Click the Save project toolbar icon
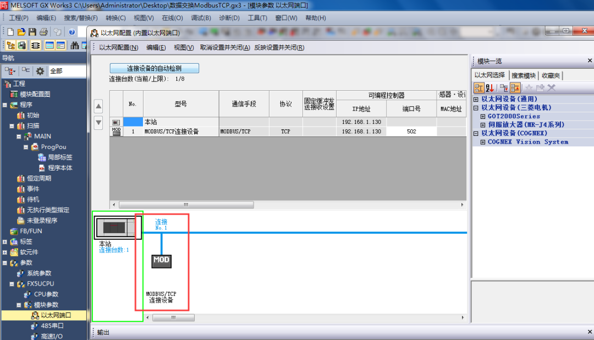Viewport: 594px width, 340px height. tap(32, 32)
